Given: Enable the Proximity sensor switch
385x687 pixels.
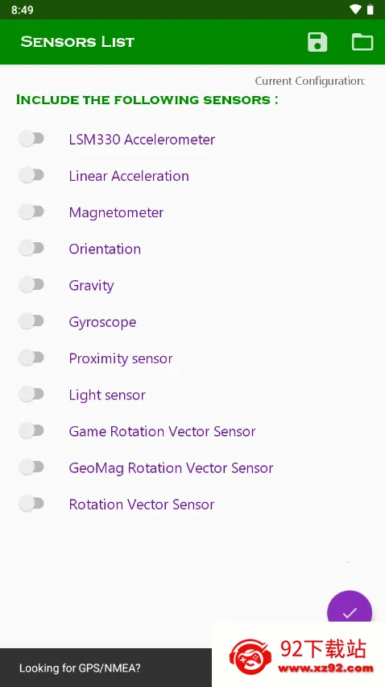Looking at the screenshot, I should pyautogui.click(x=31, y=358).
